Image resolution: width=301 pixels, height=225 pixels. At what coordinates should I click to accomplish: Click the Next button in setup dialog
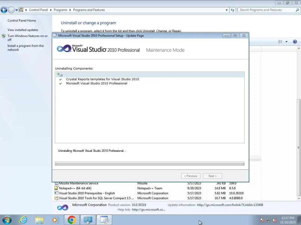pos(212,176)
